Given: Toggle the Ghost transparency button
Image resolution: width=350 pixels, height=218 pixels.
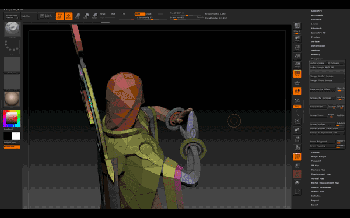Looking at the screenshot, I should click(297, 174).
